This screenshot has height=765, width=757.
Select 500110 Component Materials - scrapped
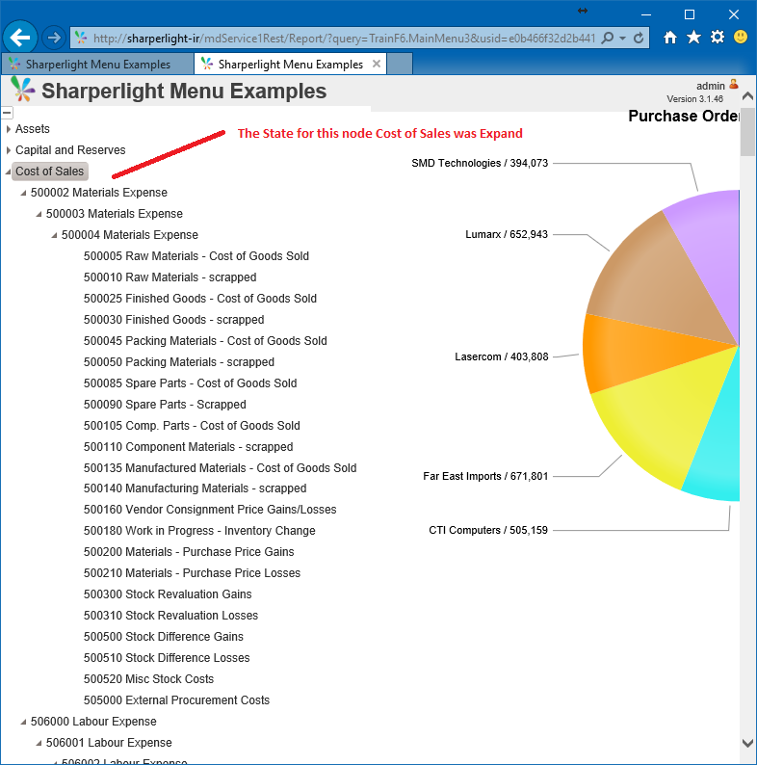point(188,447)
